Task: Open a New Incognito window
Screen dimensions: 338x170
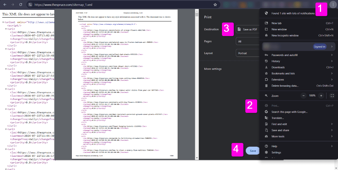Action: point(299,35)
